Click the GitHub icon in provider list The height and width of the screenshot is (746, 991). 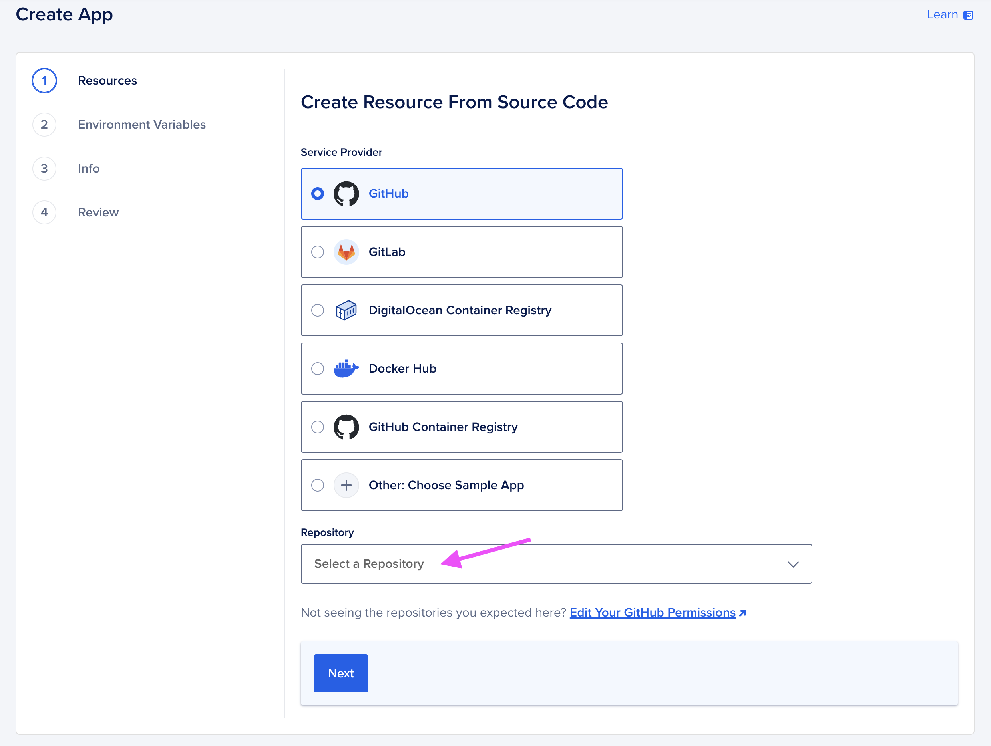point(346,194)
